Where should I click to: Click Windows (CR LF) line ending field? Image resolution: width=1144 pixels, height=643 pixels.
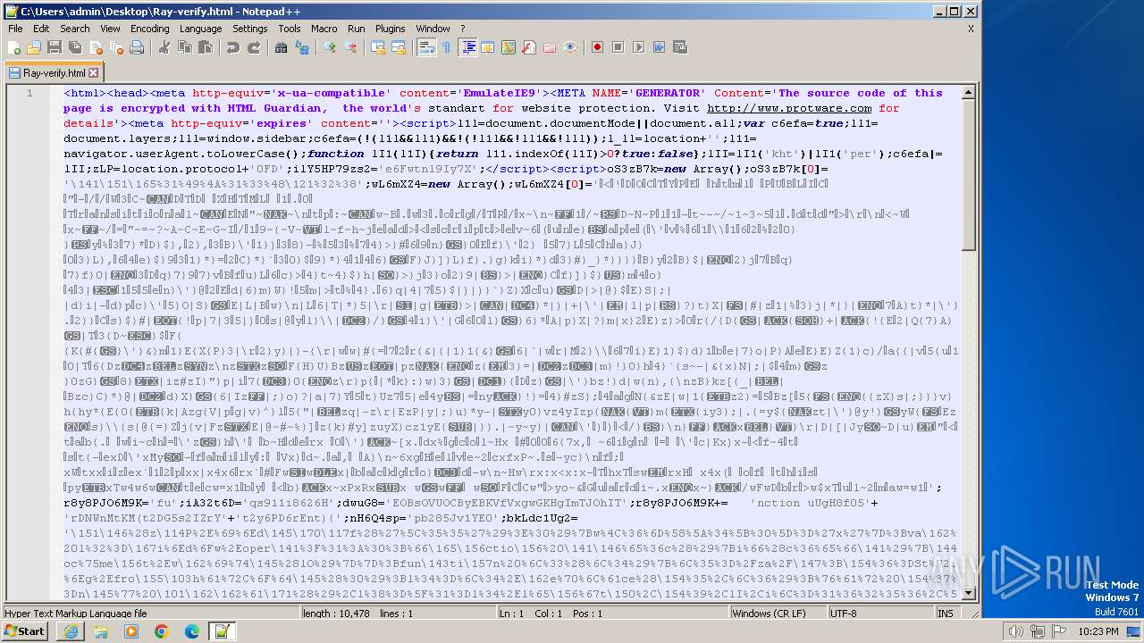[778, 614]
